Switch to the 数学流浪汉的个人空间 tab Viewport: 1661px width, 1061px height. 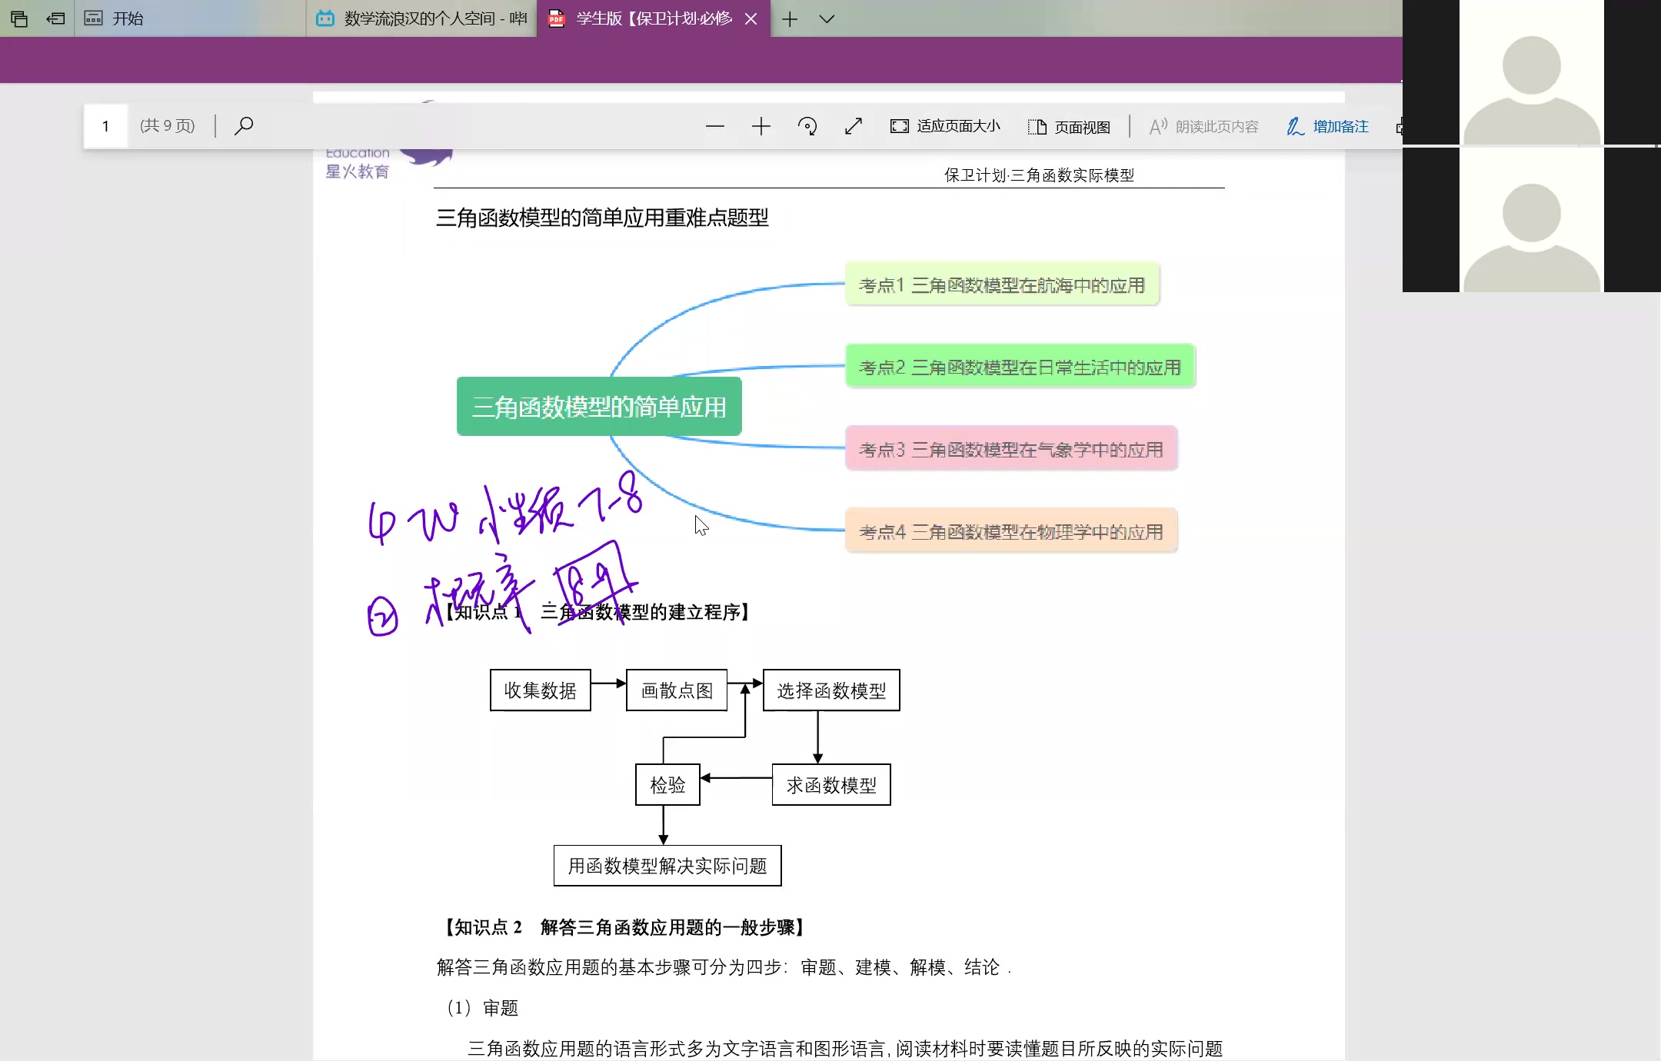coord(422,18)
